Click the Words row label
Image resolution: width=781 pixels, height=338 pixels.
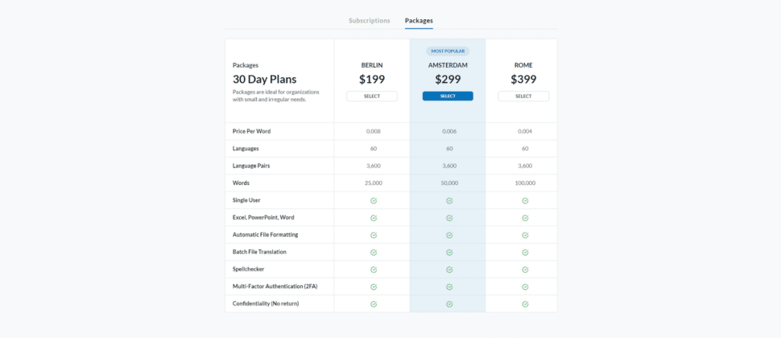[x=241, y=183]
